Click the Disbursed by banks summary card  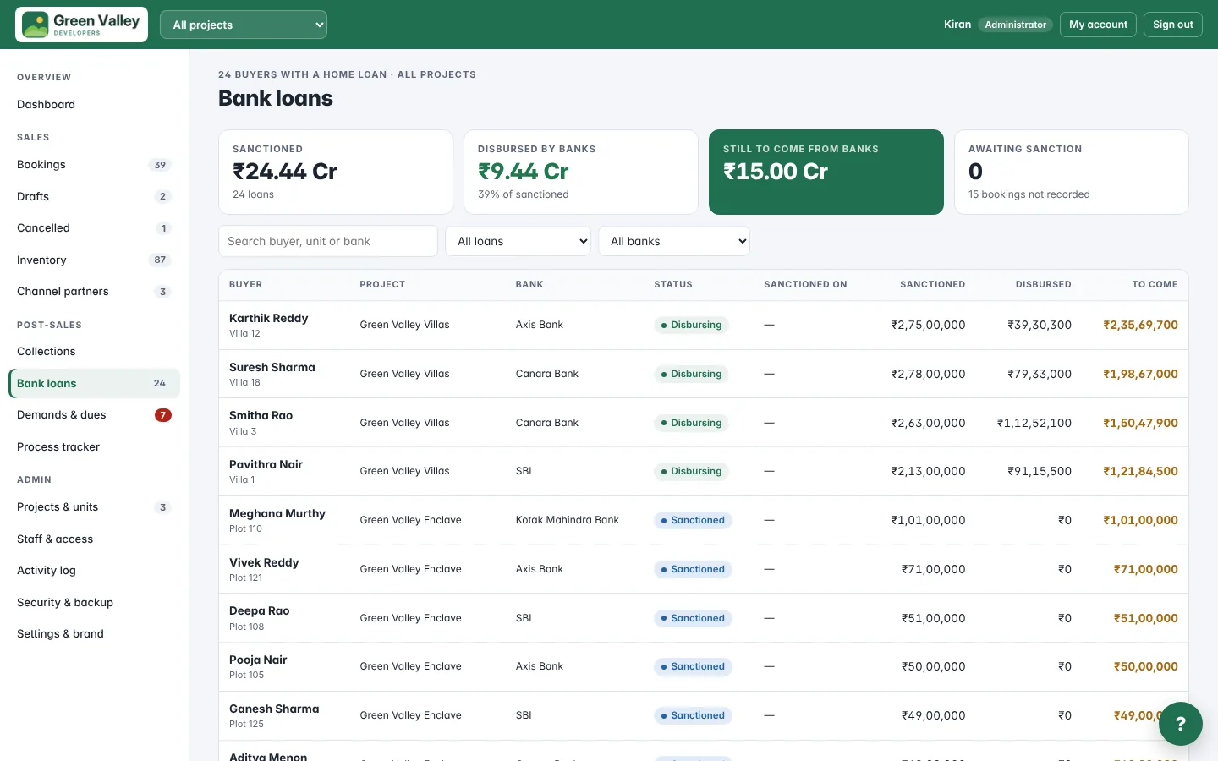click(x=581, y=172)
